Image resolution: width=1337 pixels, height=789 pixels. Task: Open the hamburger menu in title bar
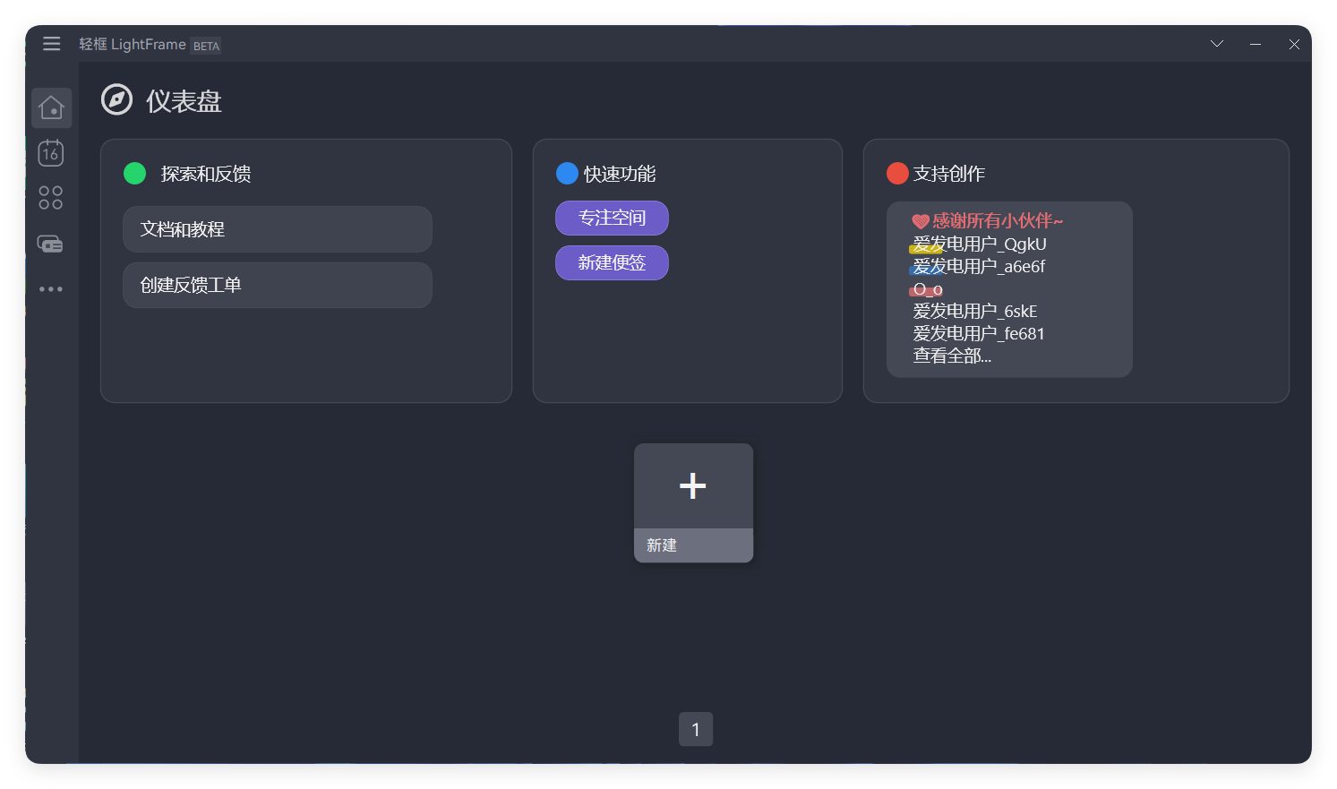click(x=51, y=44)
